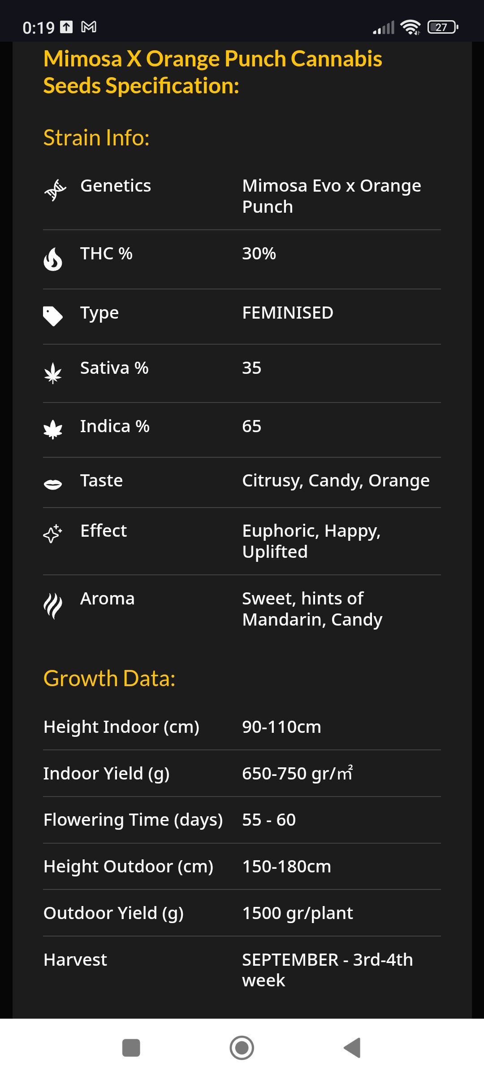Tap the tag icon beside Type
This screenshot has height=1077, width=484.
point(53,316)
